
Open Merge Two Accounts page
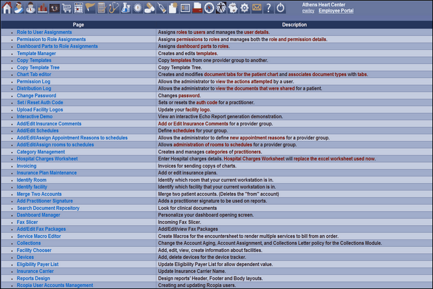point(39,194)
